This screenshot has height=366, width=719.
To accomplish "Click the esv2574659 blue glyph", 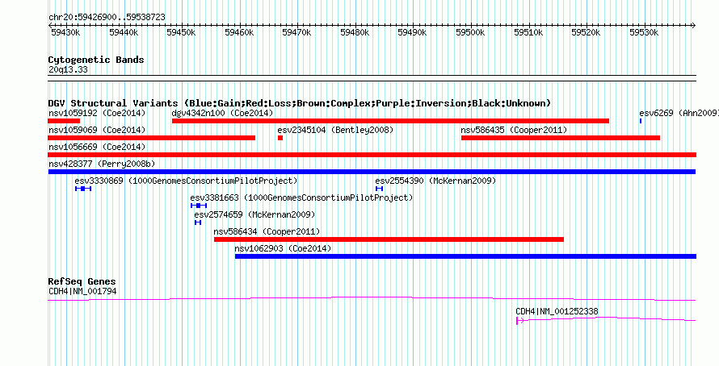I will pyautogui.click(x=198, y=223).
